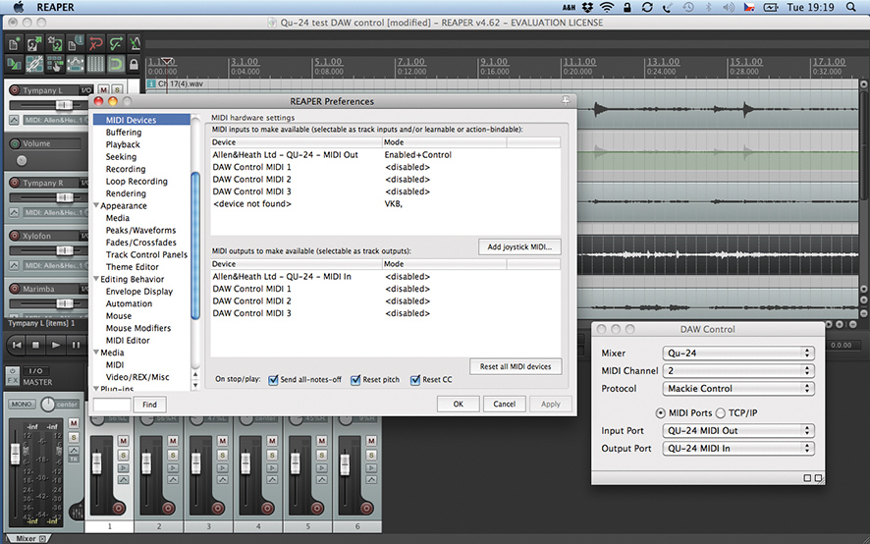
Task: Toggle auto-crossfade toolbar icon
Action: pyautogui.click(x=15, y=64)
